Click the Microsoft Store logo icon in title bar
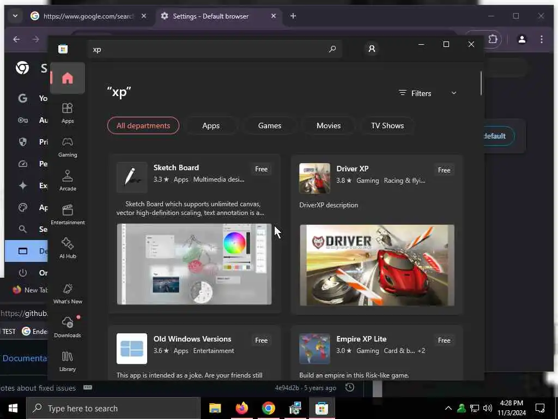The width and height of the screenshot is (558, 419). (63, 49)
